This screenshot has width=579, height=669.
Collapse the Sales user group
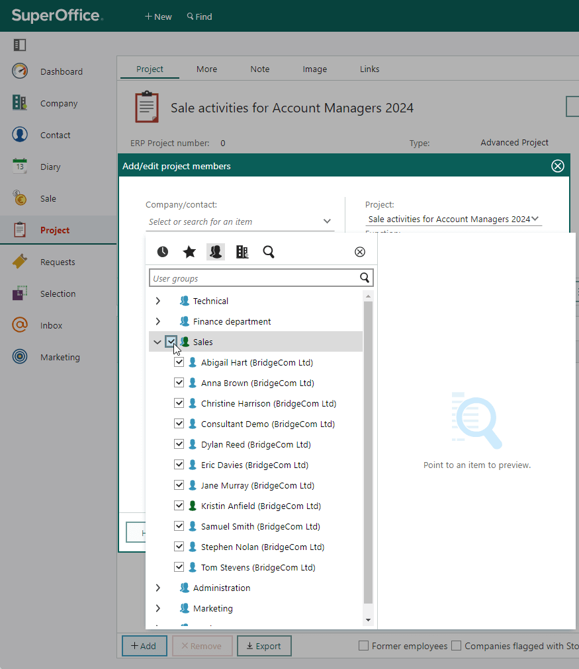[157, 342]
